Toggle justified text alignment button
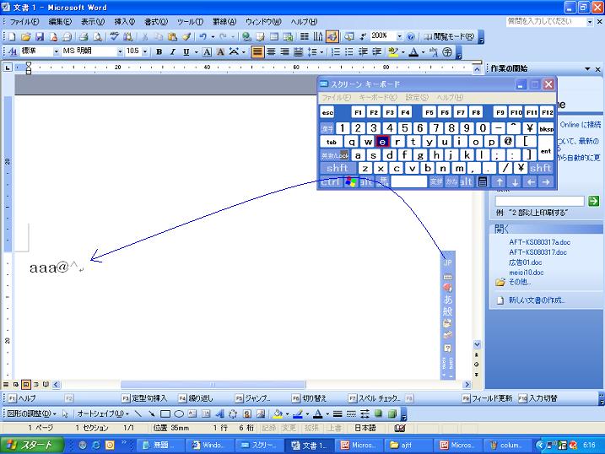Viewport: 605px width, 454px height. tap(257, 51)
